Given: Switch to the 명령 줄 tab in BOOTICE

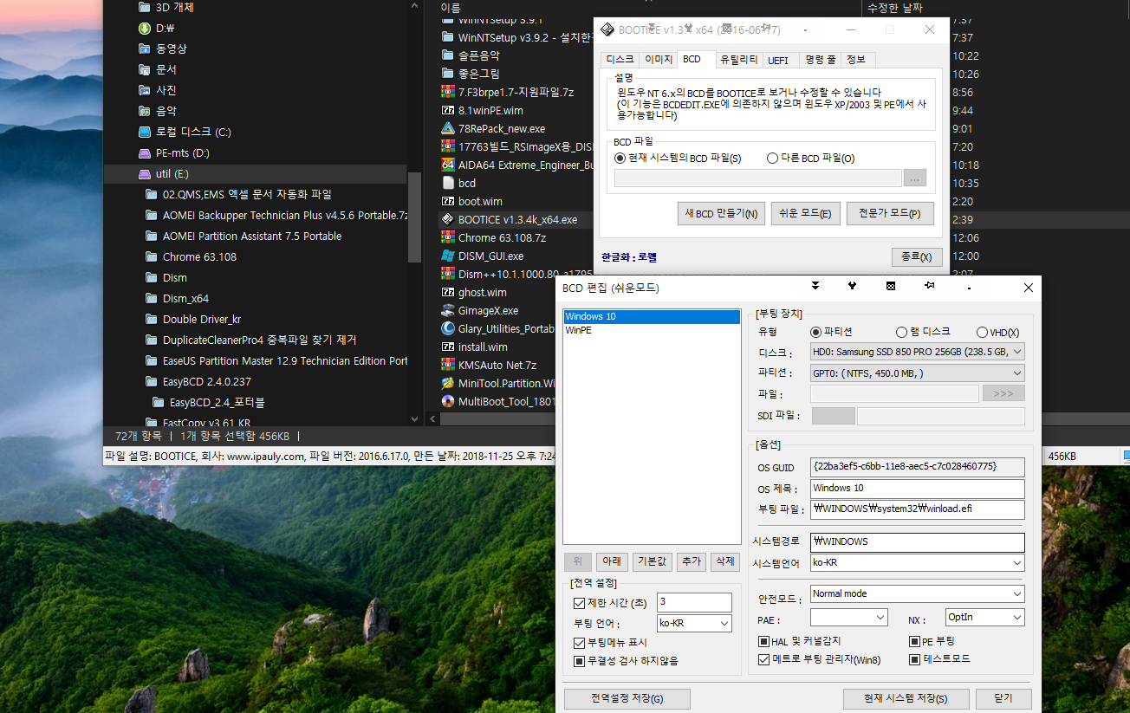Looking at the screenshot, I should coord(820,60).
